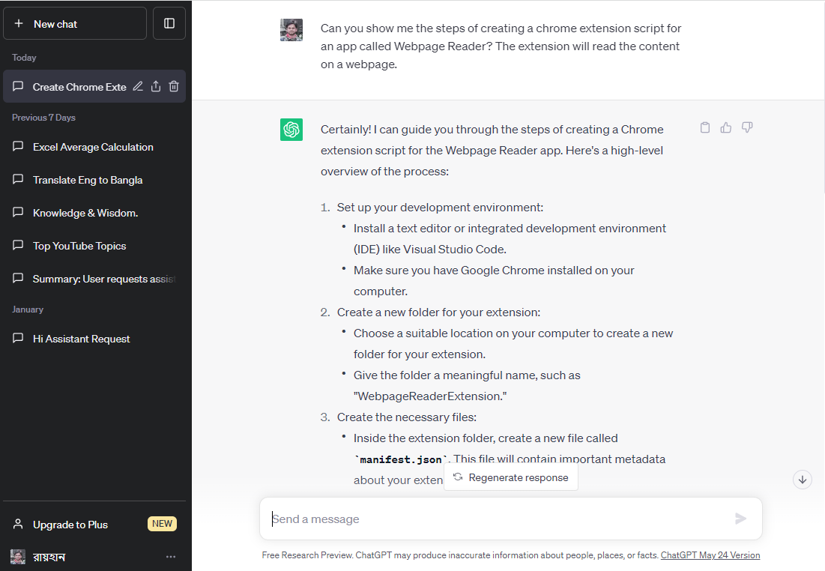
Task: Give the response a thumbs up
Action: point(725,128)
